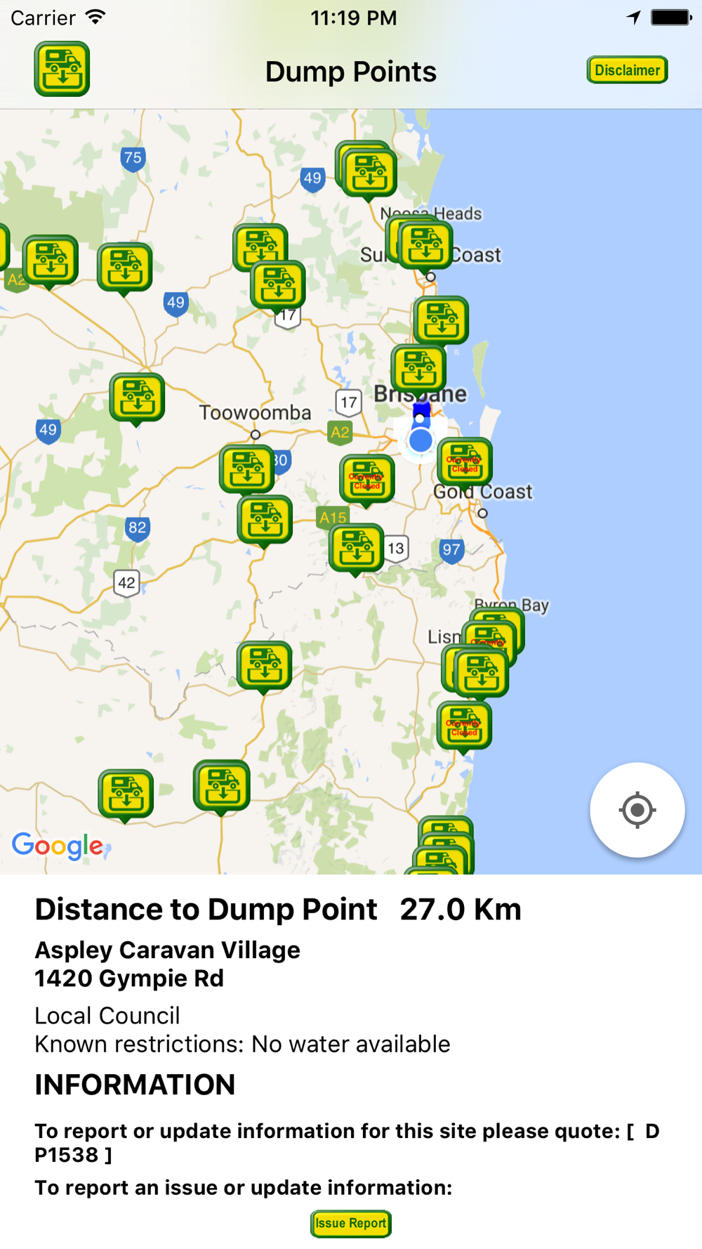702x1249 pixels.
Task: Tap the Toowoomba city label on map
Action: [x=255, y=412]
